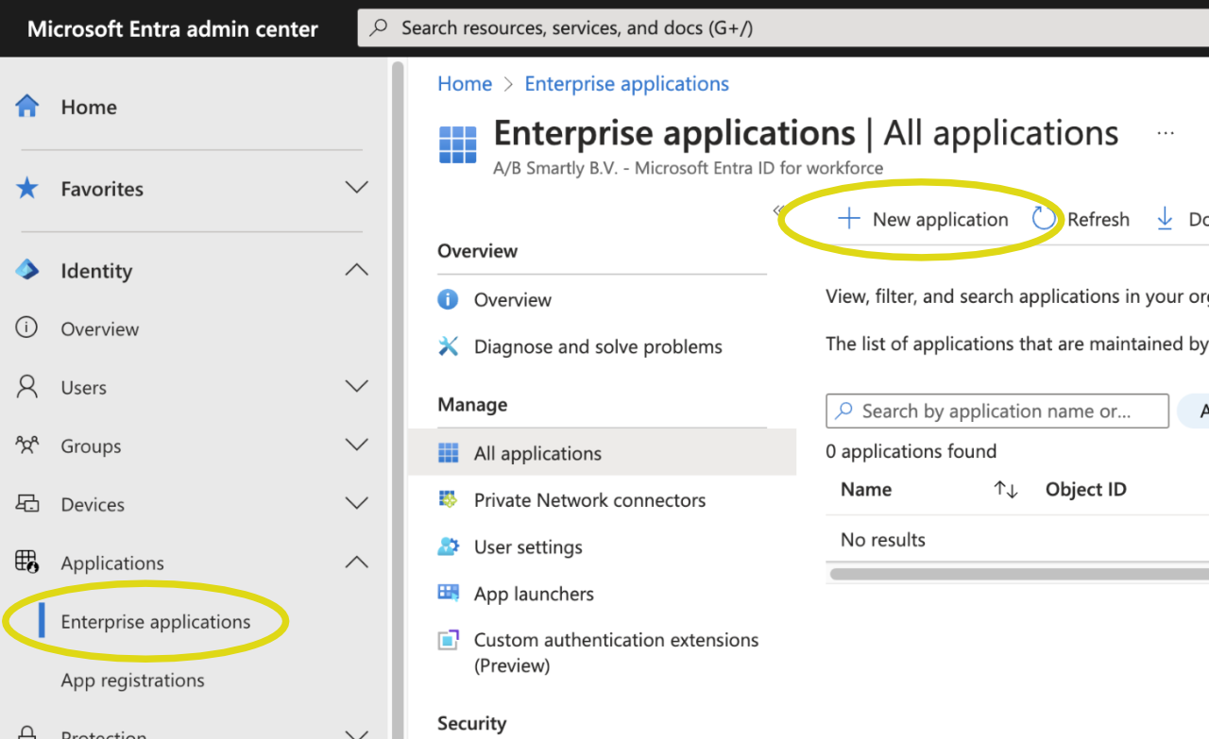Expand the Groups section chevron
The height and width of the screenshot is (739, 1209).
[357, 445]
